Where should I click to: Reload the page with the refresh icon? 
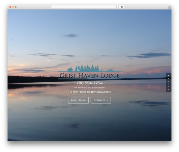[x=116, y=7]
